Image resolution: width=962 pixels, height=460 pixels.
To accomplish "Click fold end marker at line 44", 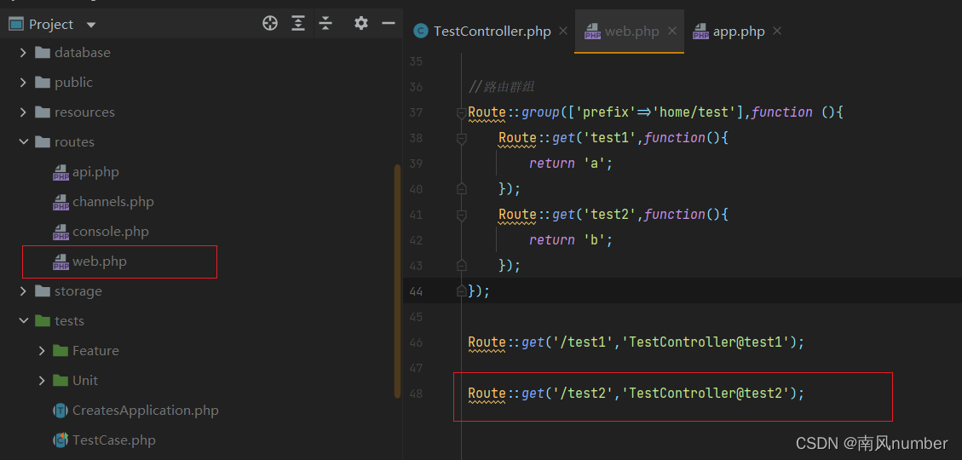I will click(461, 291).
